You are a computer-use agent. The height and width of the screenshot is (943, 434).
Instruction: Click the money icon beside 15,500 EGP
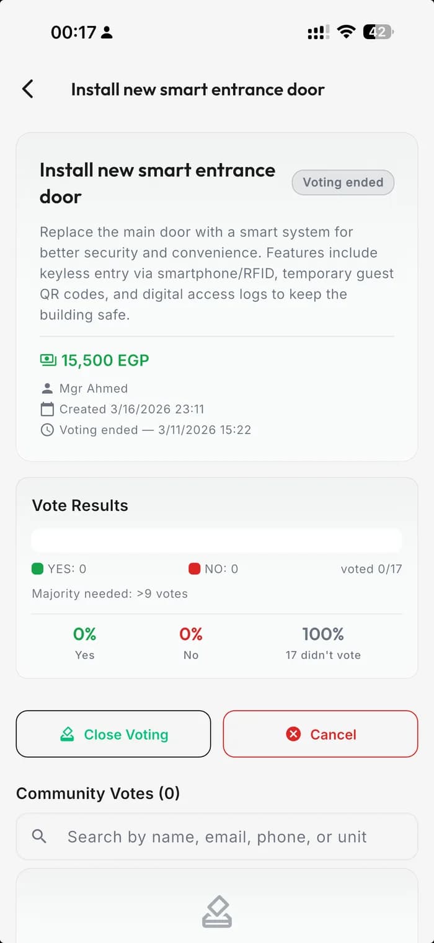tap(48, 360)
